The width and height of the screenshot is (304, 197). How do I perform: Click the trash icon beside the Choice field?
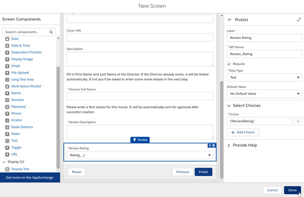click(x=298, y=121)
